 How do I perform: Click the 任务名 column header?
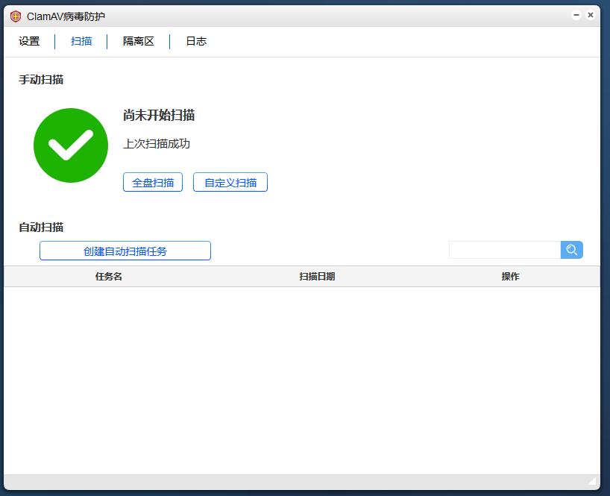coord(109,276)
